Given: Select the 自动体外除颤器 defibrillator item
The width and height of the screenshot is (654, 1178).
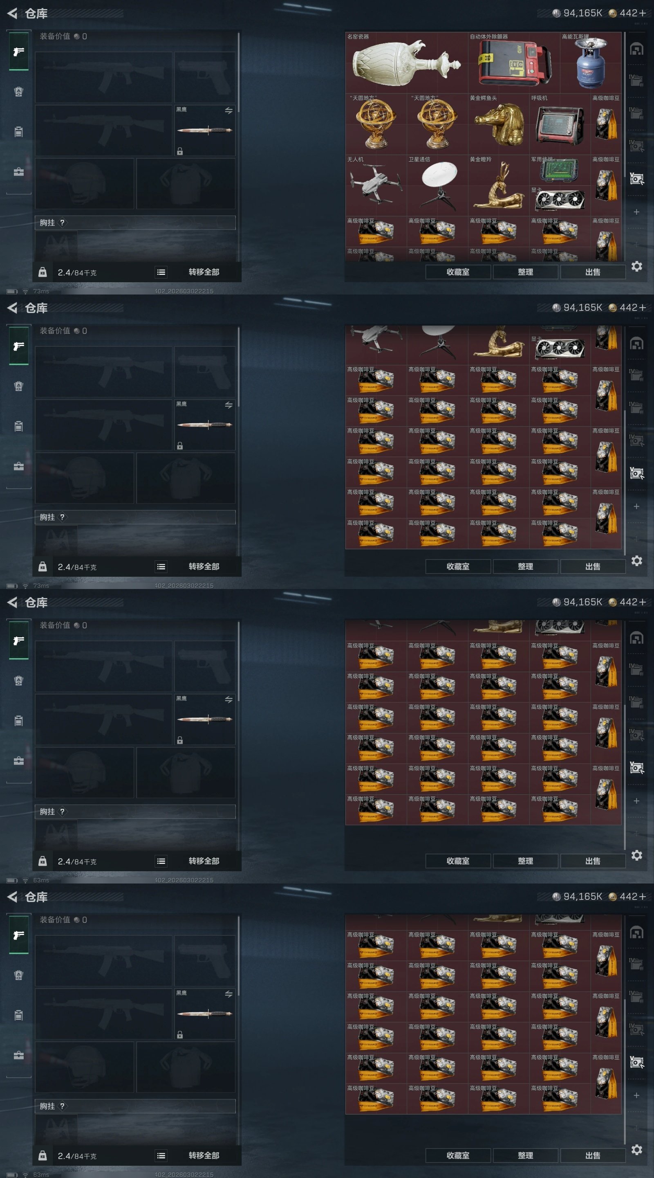Looking at the screenshot, I should (x=514, y=63).
